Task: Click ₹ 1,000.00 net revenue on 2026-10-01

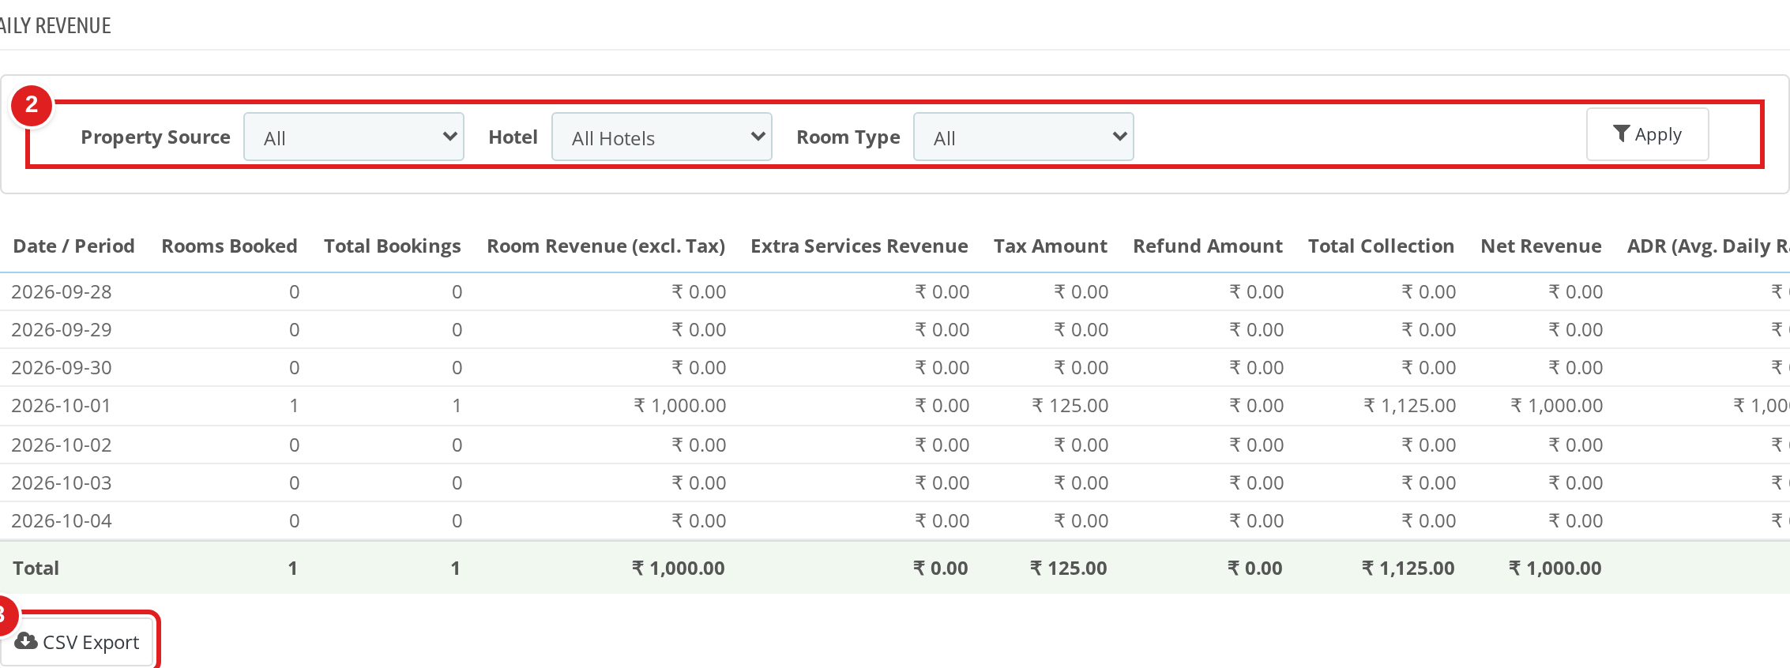Action: [x=1557, y=406]
